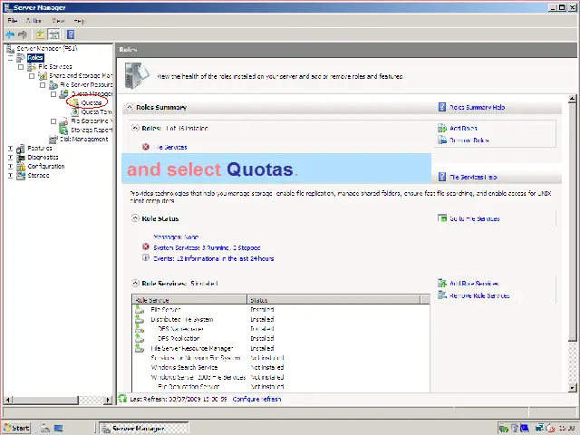Screen dimensions: 580x435
Task: Click the Back arrow toolbar icon
Action: point(10,34)
